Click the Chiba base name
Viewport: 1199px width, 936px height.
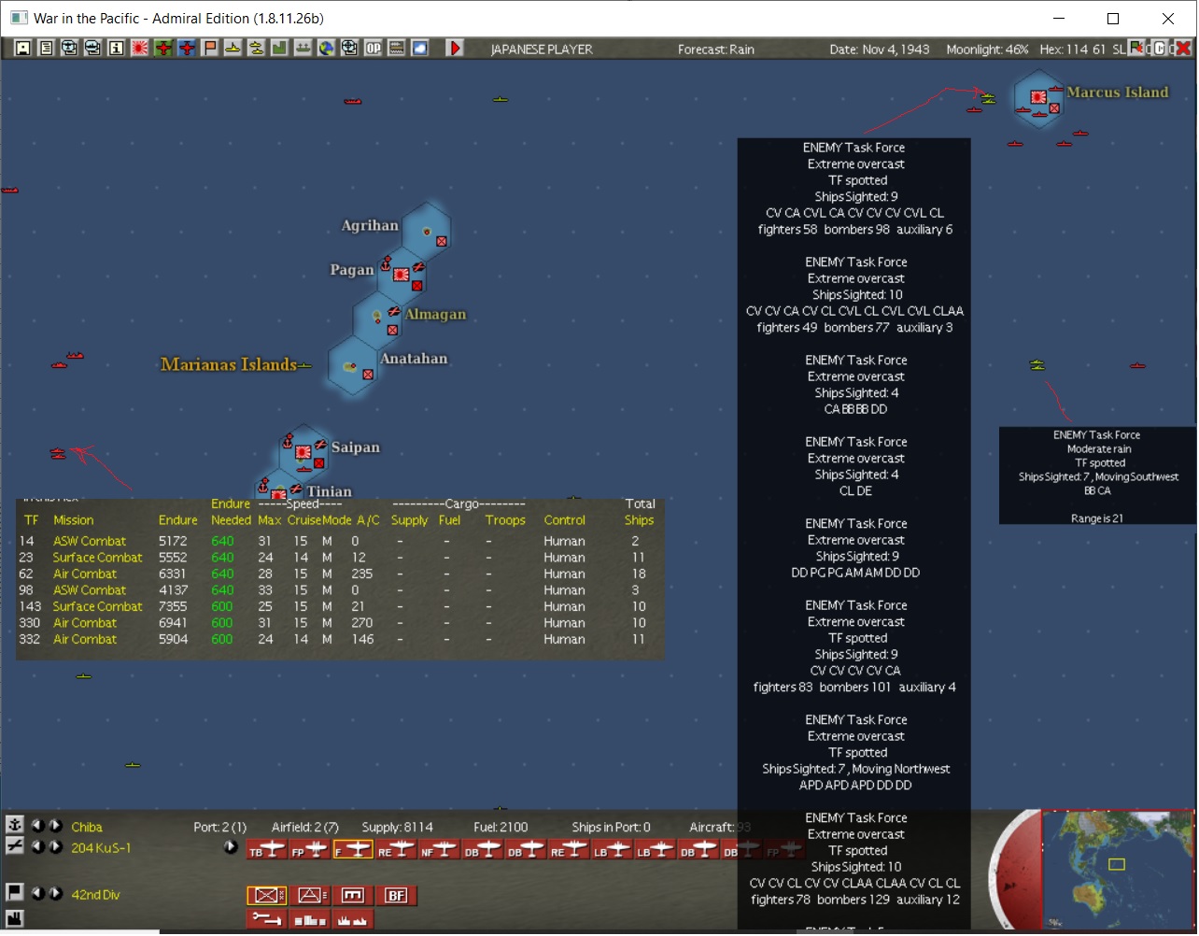(87, 827)
